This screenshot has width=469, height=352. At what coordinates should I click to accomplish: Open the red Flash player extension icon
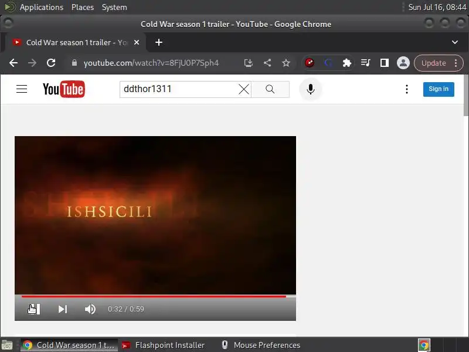310,63
